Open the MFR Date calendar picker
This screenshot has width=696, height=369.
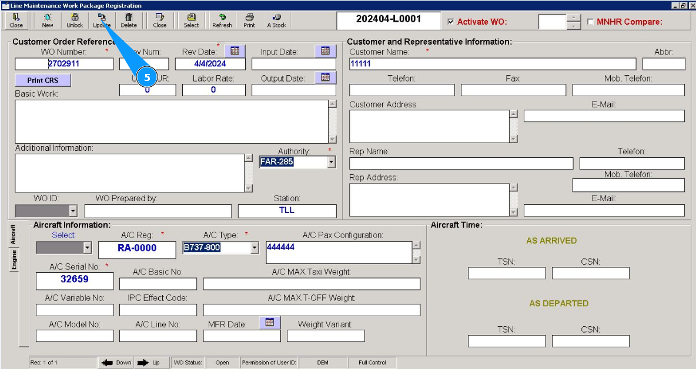(x=270, y=323)
